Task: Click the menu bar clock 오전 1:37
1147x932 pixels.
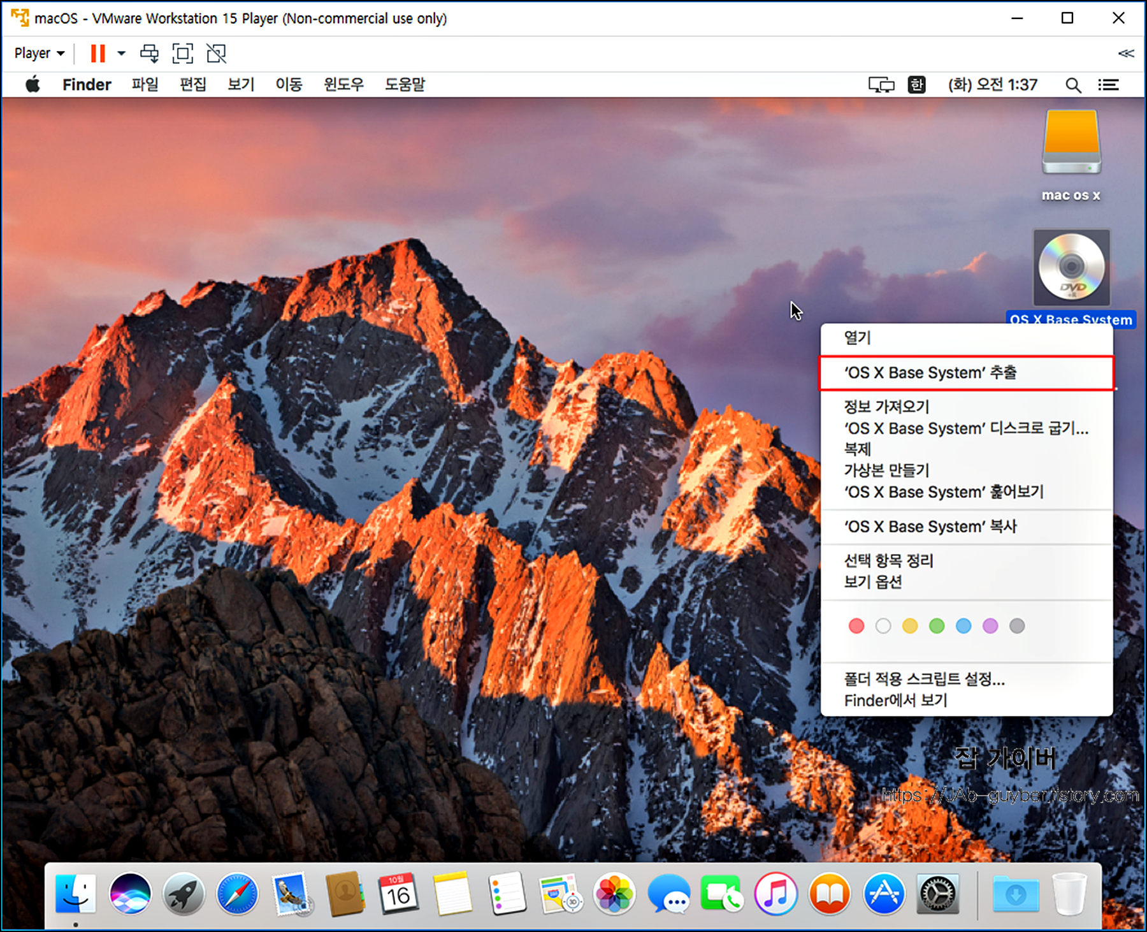Action: [992, 85]
